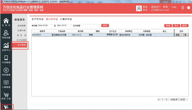This screenshot has width=192, height=110.
Task: Open 系统设置 in the left sidebar
Action: click(x=6, y=34)
